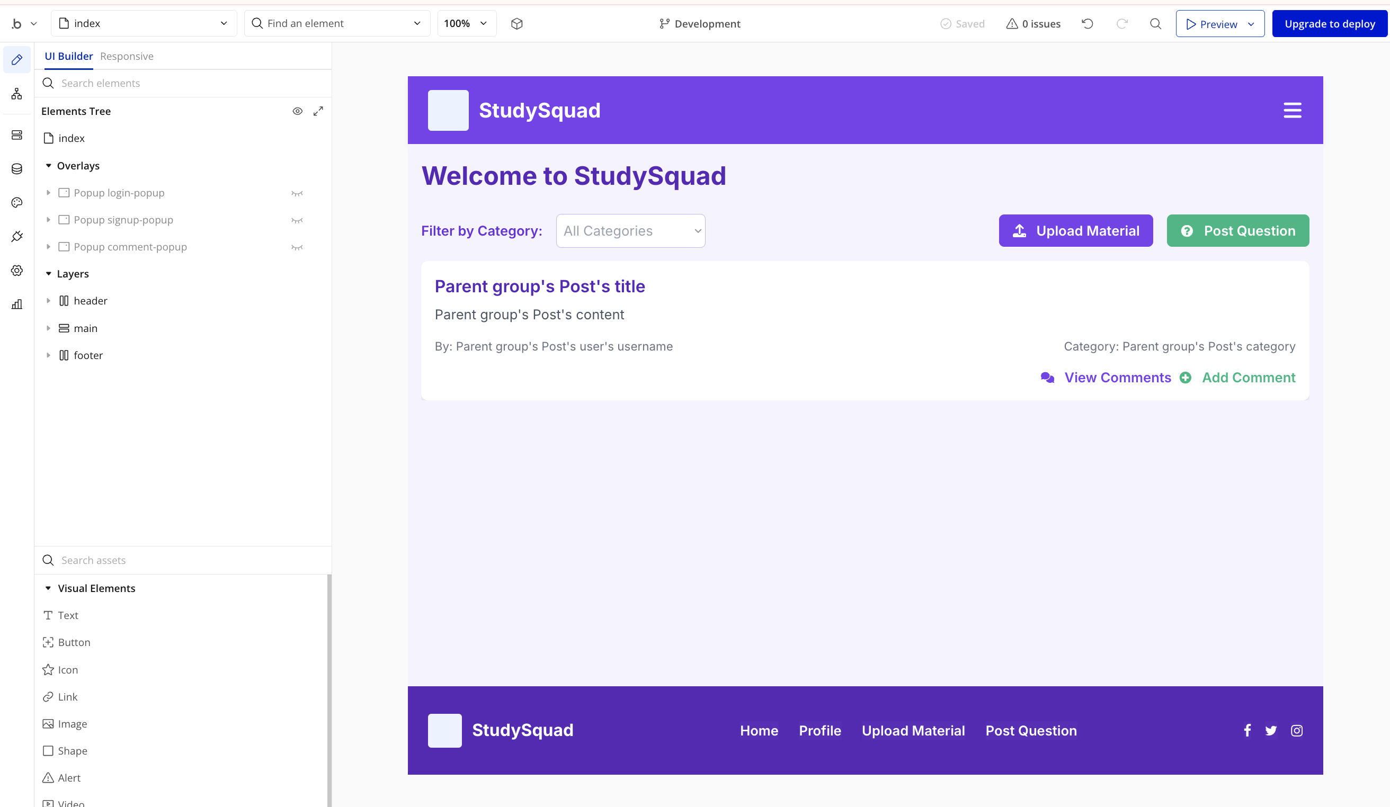Image resolution: width=1390 pixels, height=807 pixels.
Task: Open the Workflow tab icon in sidebar
Action: (x=16, y=94)
